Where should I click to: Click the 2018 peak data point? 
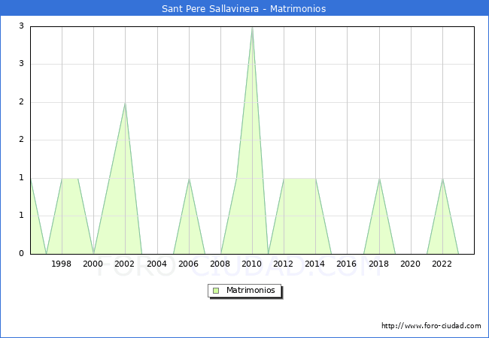379,179
